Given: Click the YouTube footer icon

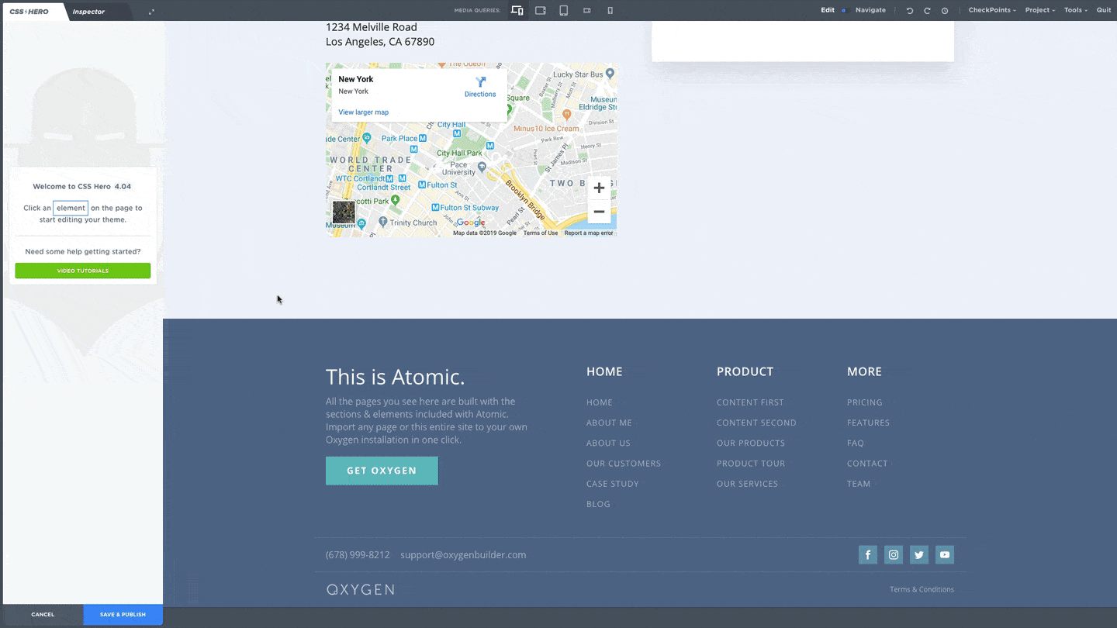Looking at the screenshot, I should coord(945,554).
